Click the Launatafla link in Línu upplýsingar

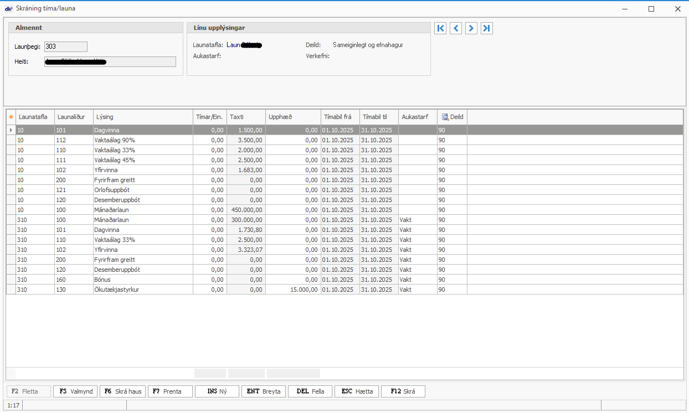(244, 45)
